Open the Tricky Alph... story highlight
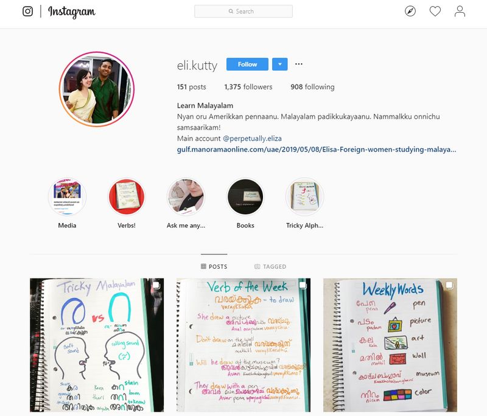This screenshot has width=487, height=416. (305, 196)
